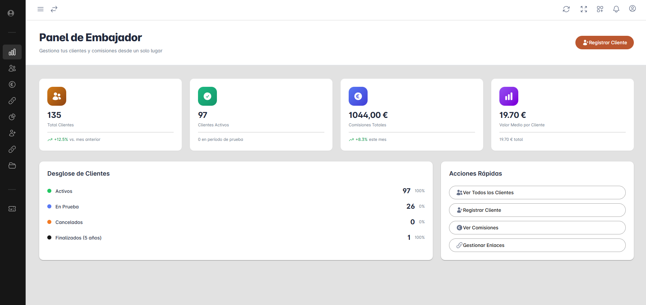Open the euro commissions icon in sidebar
646x305 pixels.
[12, 84]
